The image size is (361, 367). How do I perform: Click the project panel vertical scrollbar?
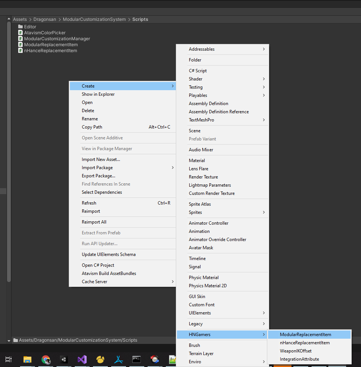pos(9,149)
